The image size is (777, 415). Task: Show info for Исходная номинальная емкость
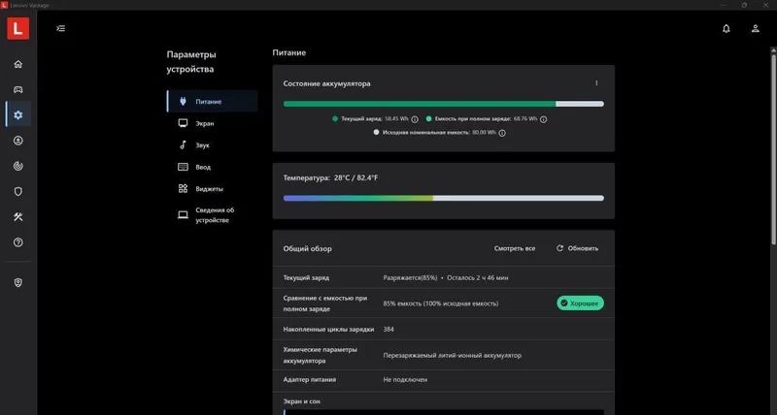click(502, 133)
